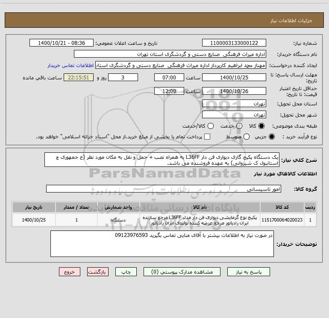This screenshot has height=318, width=329.
Task: Click the توضیحات خریدار text area
Action: pyautogui.click(x=162, y=244)
